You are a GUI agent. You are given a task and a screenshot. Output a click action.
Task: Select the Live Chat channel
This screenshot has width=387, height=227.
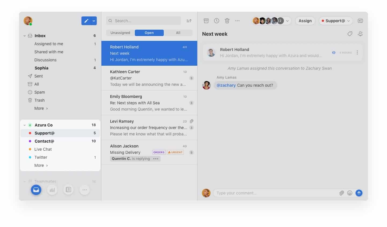pyautogui.click(x=60, y=149)
